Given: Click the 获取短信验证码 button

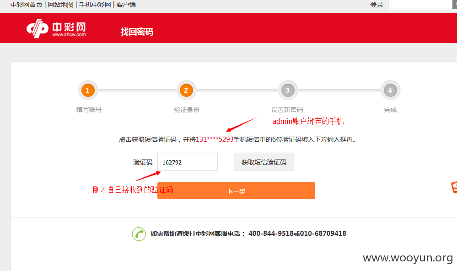Looking at the screenshot, I should pyautogui.click(x=264, y=162).
